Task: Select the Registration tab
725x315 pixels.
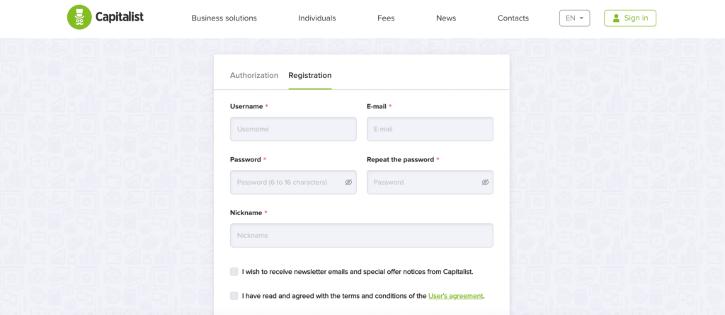Action: (310, 76)
